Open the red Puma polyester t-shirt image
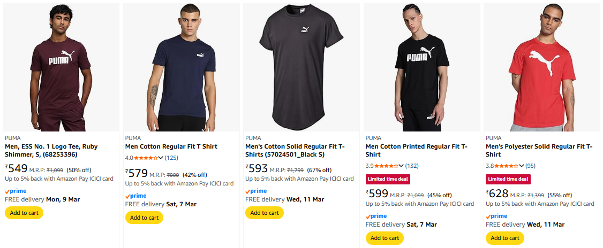This screenshot has width=603, height=248. [541, 67]
